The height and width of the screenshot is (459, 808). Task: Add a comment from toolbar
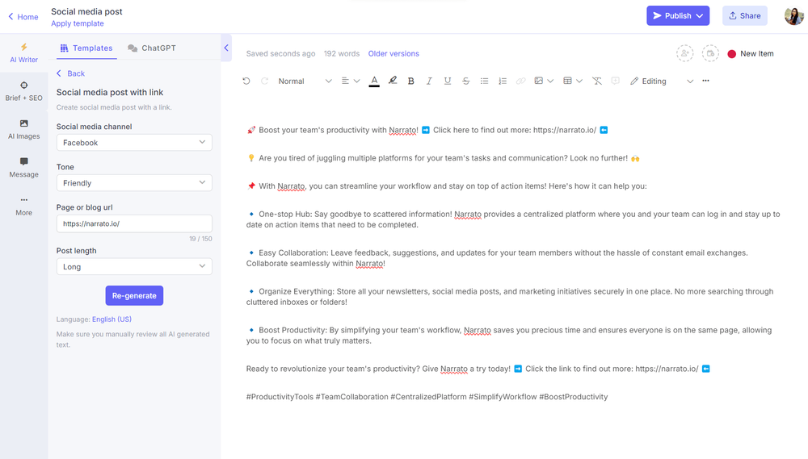615,81
